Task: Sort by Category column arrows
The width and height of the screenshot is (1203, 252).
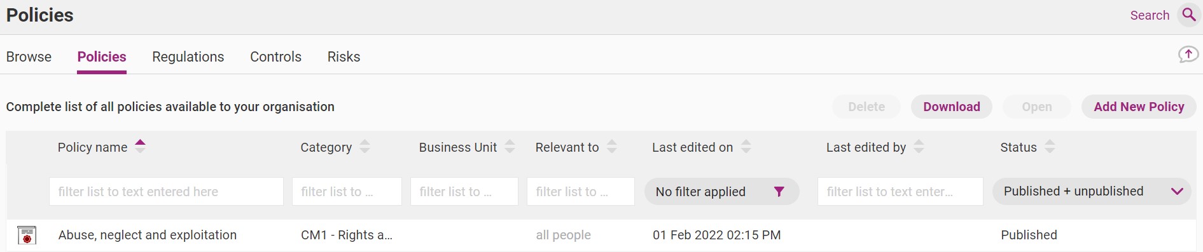Action: coord(365,147)
